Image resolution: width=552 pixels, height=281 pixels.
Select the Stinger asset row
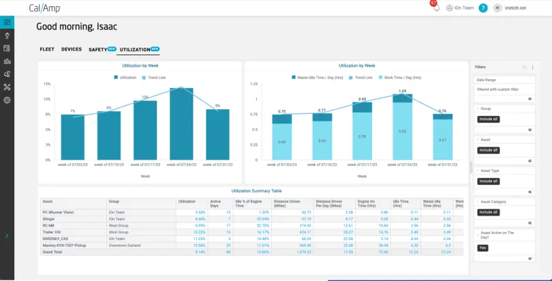[251, 219]
